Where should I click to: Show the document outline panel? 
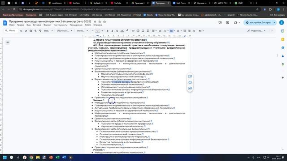[x=8, y=42]
